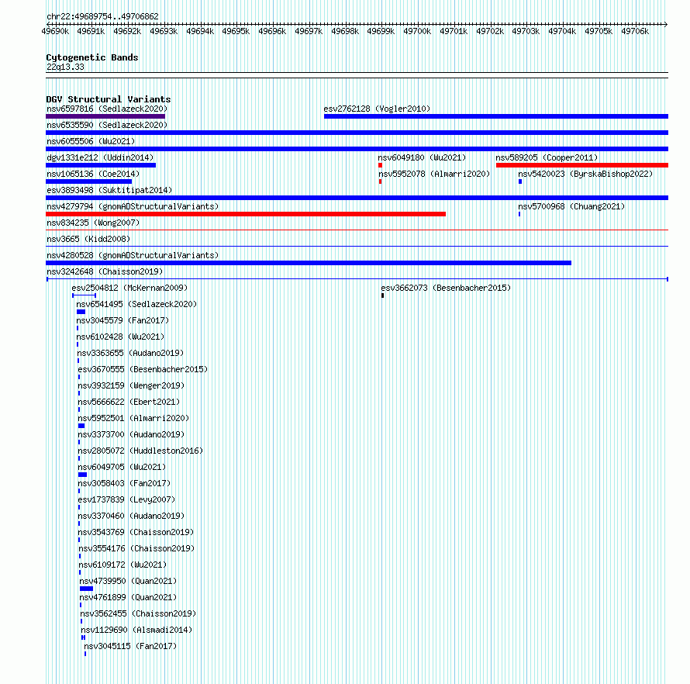The height and width of the screenshot is (684, 690).
Task: Open the esv3670555 (Besenbacher2015) label
Action: pyautogui.click(x=143, y=369)
